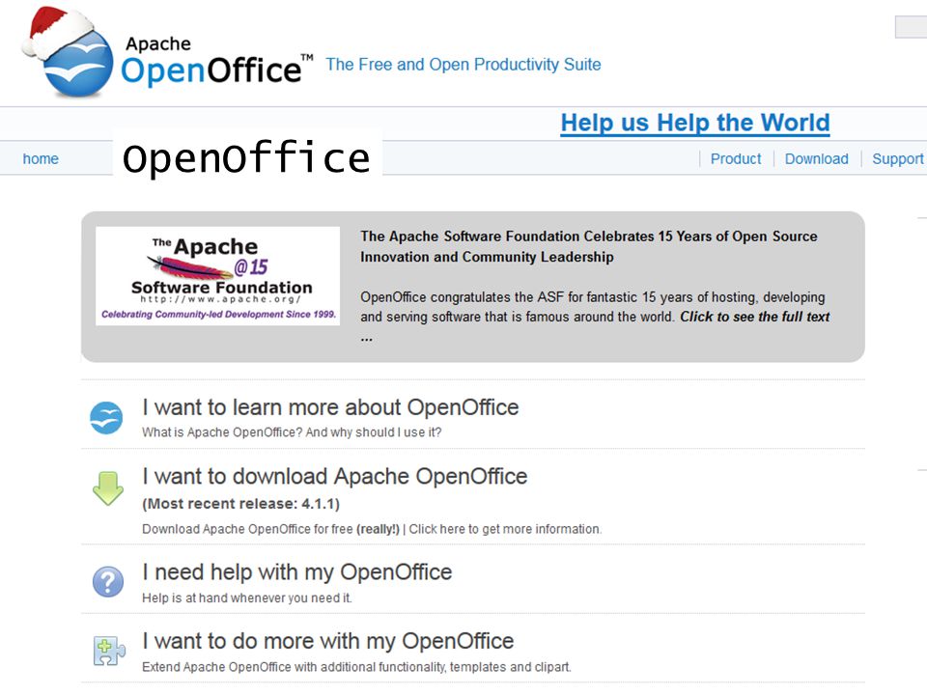
Task: Open the Product menu item
Action: (x=736, y=159)
